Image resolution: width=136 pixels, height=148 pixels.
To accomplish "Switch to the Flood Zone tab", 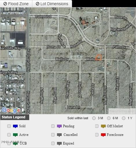I will (x=16, y=4).
